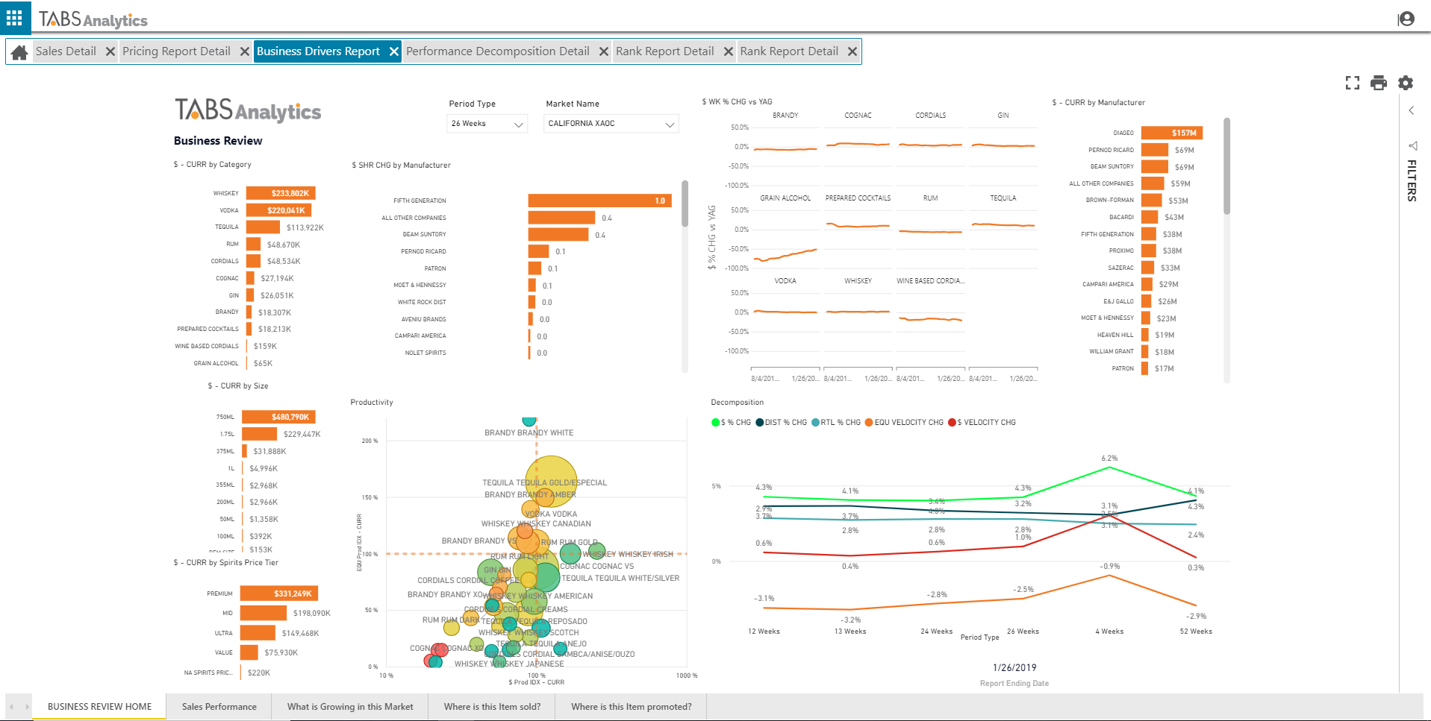Select the PREMIUM price tier bar
1431x721 pixels.
pyautogui.click(x=279, y=594)
